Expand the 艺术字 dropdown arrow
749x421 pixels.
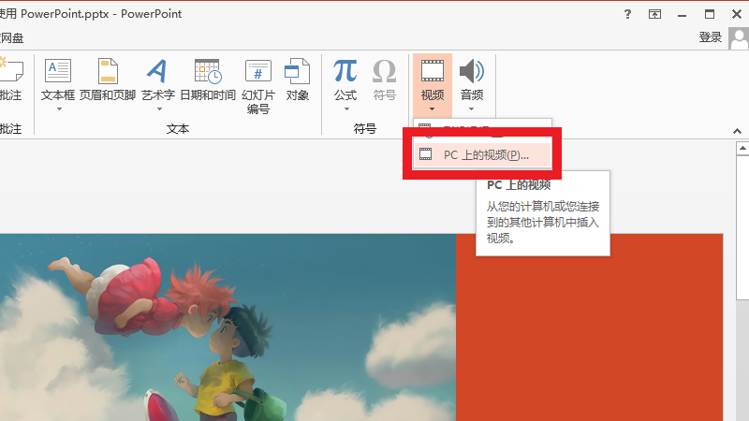(x=157, y=109)
